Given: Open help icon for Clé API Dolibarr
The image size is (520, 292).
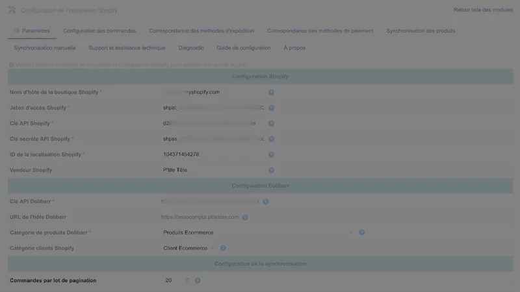Looking at the screenshot, I should [266, 202].
